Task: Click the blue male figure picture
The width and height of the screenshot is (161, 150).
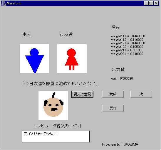Action: coord(34,58)
